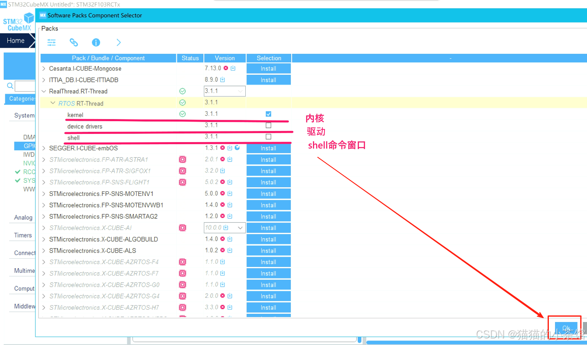
Task: Open the packs filter settings icon
Action: pyautogui.click(x=51, y=42)
